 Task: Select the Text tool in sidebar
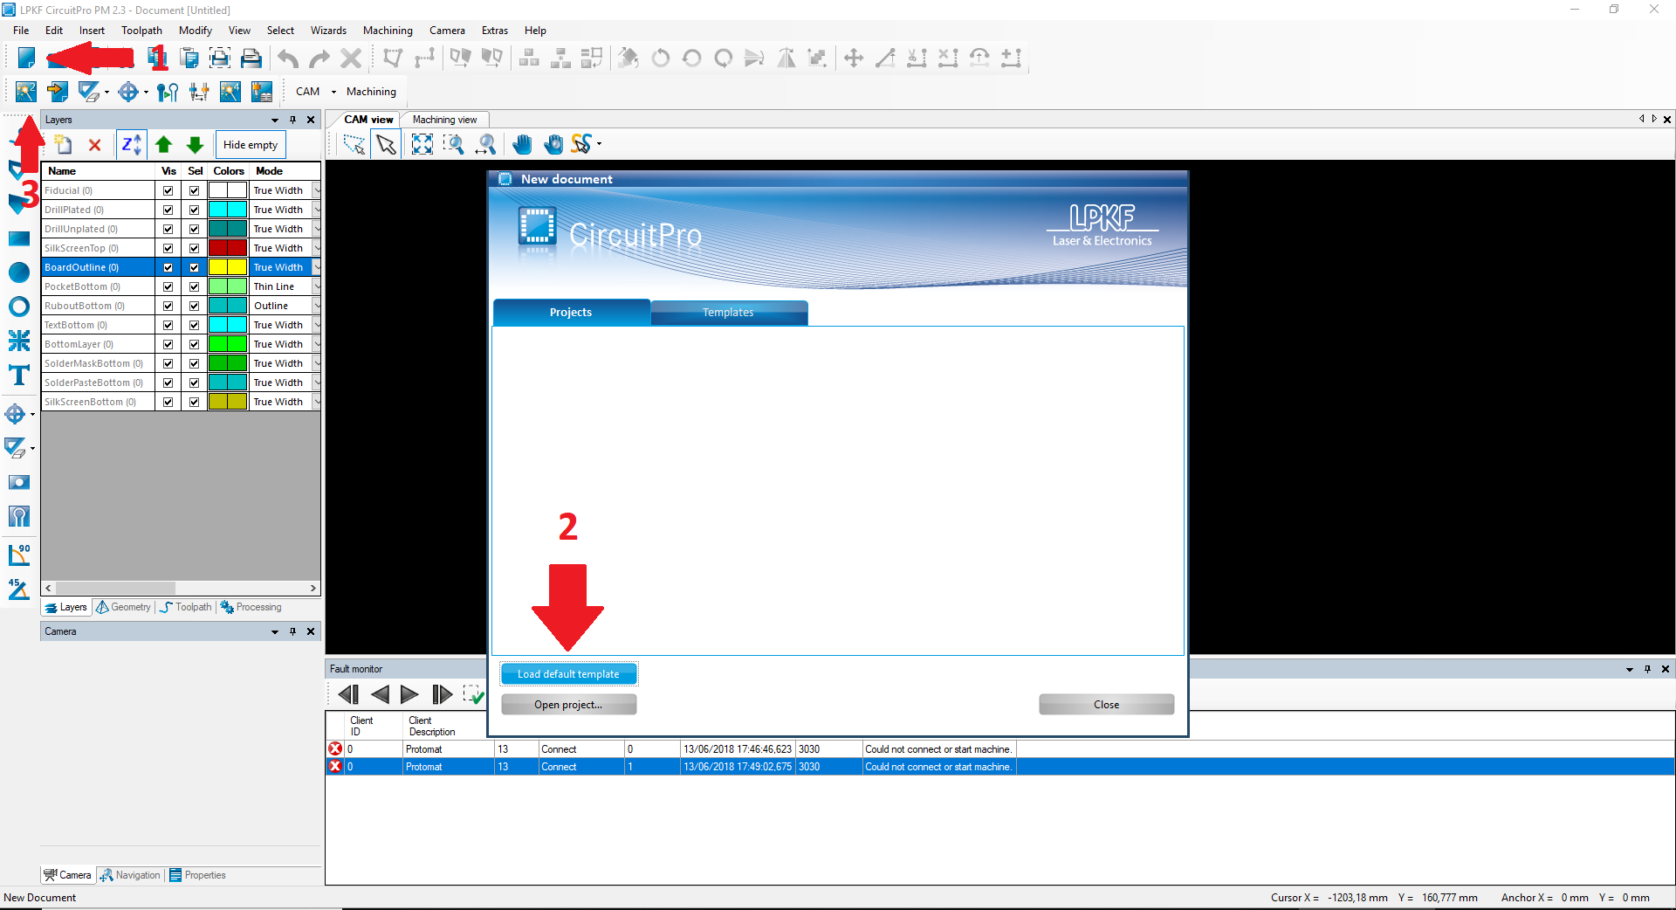[18, 376]
